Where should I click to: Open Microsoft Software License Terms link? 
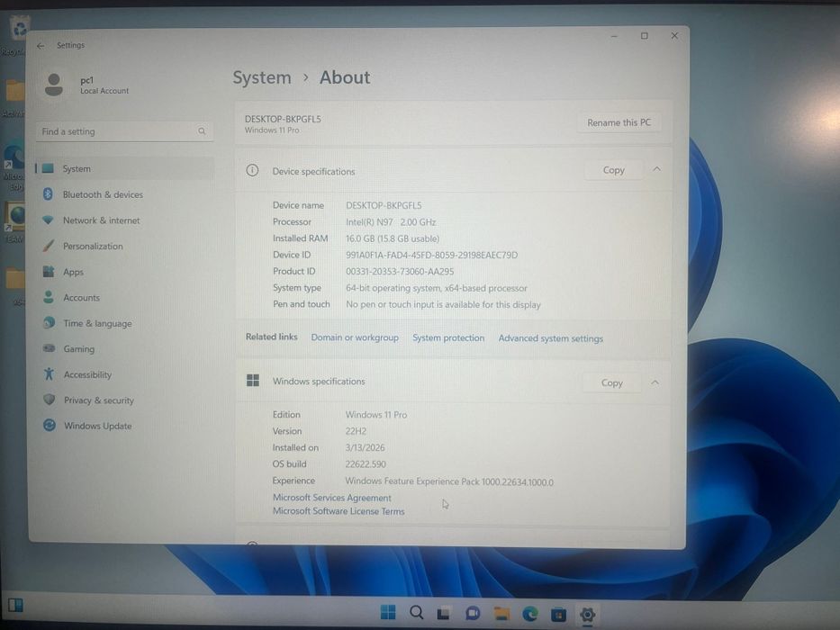pyautogui.click(x=339, y=511)
